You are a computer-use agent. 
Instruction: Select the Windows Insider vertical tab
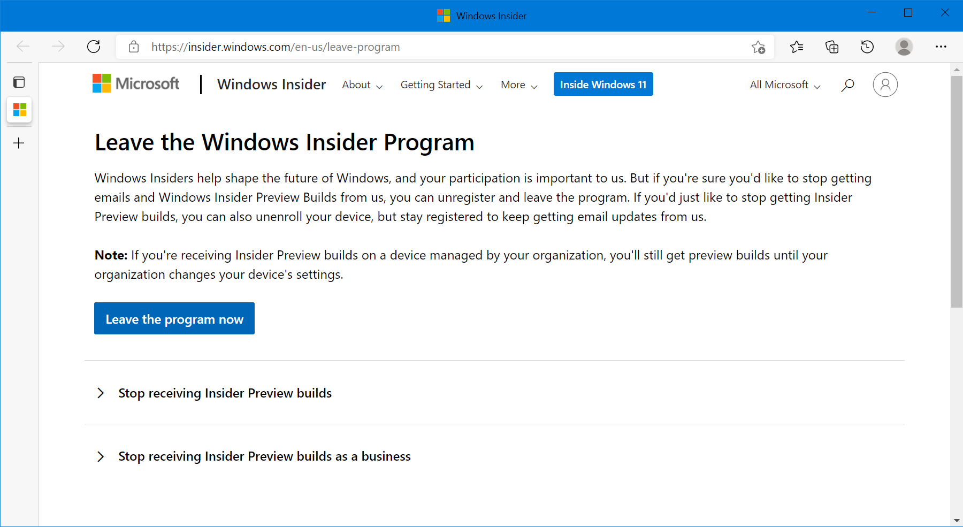click(x=20, y=110)
